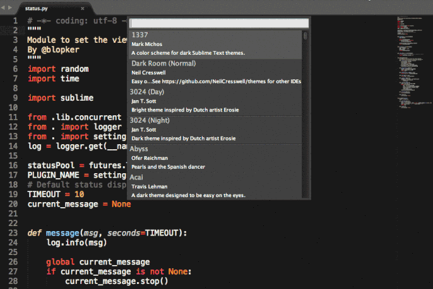
Task: Place cursor on 'import random' line
Action: pyautogui.click(x=58, y=69)
